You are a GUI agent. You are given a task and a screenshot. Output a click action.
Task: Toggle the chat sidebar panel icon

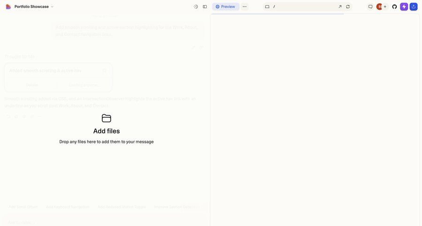[x=205, y=7]
